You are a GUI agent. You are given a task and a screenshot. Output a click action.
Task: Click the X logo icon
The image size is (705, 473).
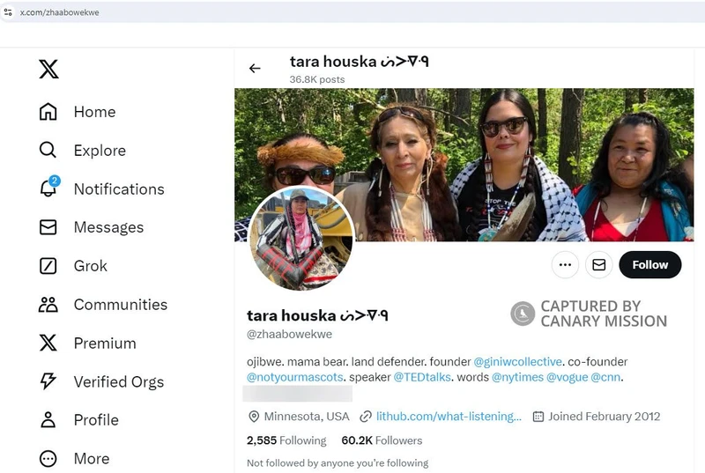pyautogui.click(x=48, y=69)
